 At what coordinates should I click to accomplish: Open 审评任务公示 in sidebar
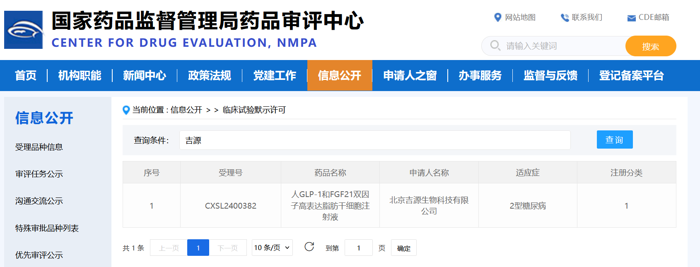coord(39,174)
